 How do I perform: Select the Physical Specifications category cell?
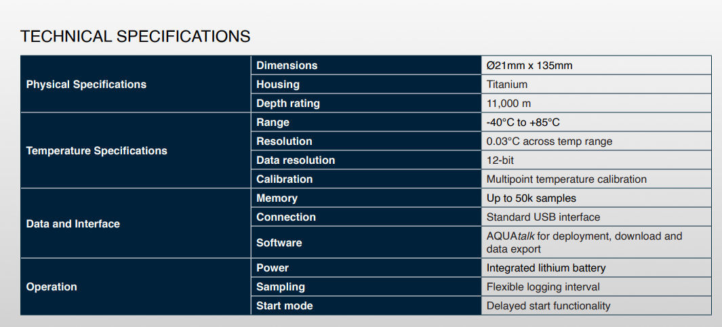(x=86, y=85)
